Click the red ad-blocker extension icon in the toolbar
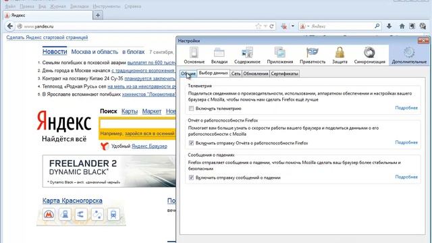The width and height of the screenshot is (432, 243). [284, 26]
